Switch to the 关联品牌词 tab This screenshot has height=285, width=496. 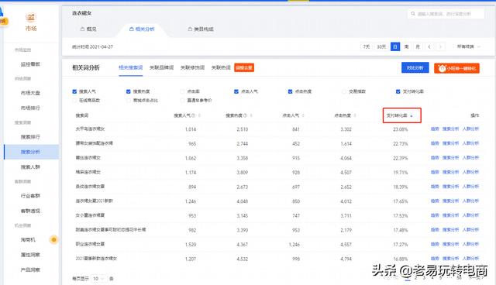(x=161, y=67)
